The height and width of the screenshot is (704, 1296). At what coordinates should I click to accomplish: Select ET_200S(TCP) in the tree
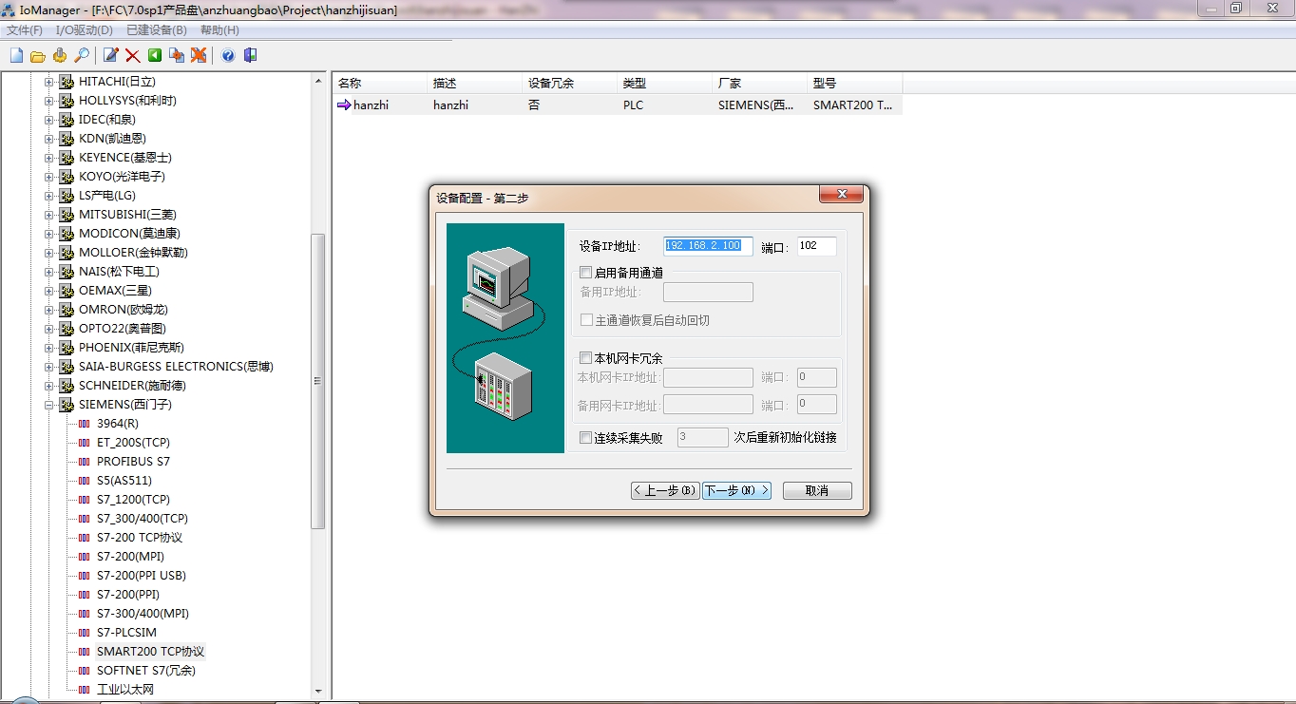134,443
